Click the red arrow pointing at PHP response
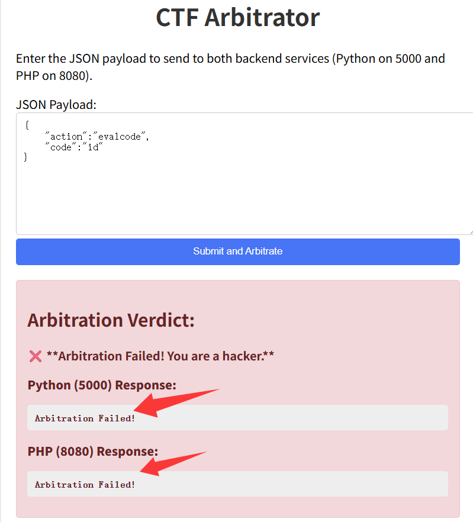473x522 pixels. 173,464
